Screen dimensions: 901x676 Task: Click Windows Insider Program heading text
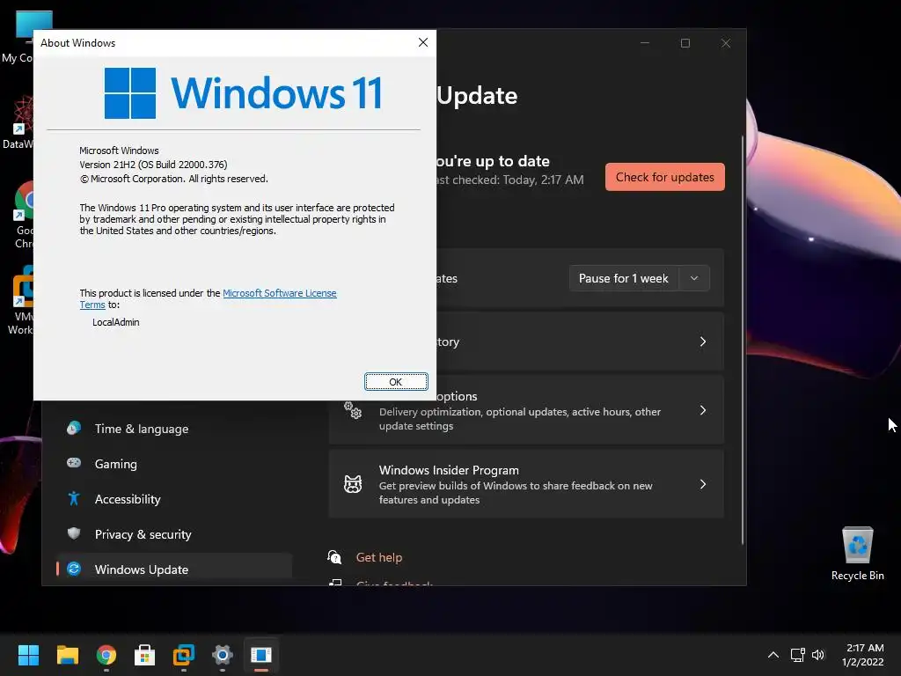(x=449, y=470)
